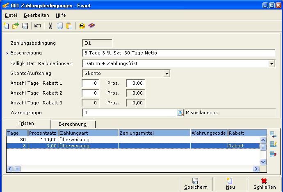
Task: Click the table's vertical scroll up arrow
Action: (x=263, y=140)
